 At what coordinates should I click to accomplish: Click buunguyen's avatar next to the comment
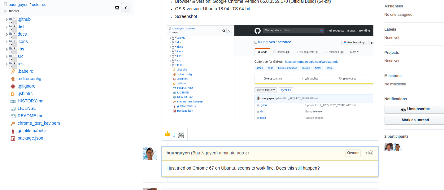(x=150, y=153)
